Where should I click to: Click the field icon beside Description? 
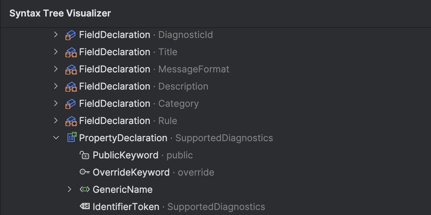click(70, 87)
